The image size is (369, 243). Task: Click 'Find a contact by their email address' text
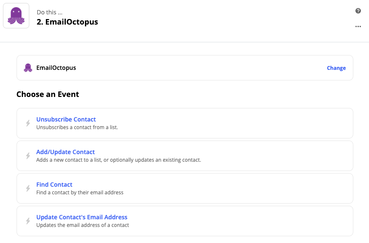point(80,193)
